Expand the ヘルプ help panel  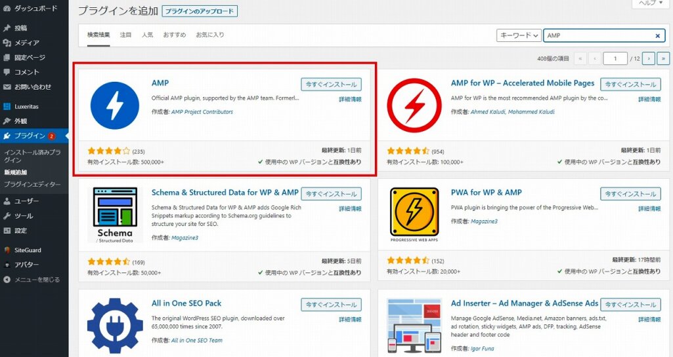(x=651, y=3)
